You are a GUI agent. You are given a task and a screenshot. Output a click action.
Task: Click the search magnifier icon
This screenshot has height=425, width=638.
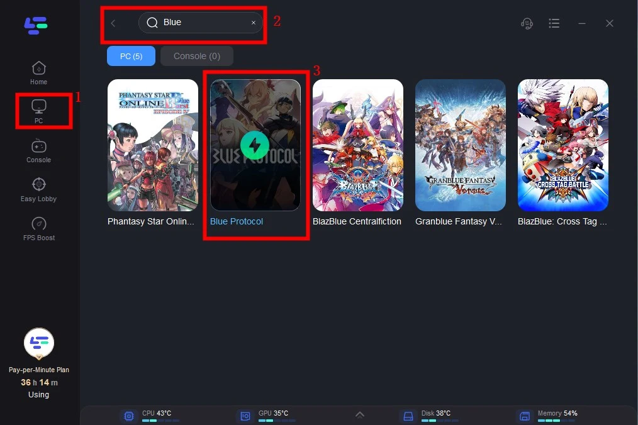(152, 23)
